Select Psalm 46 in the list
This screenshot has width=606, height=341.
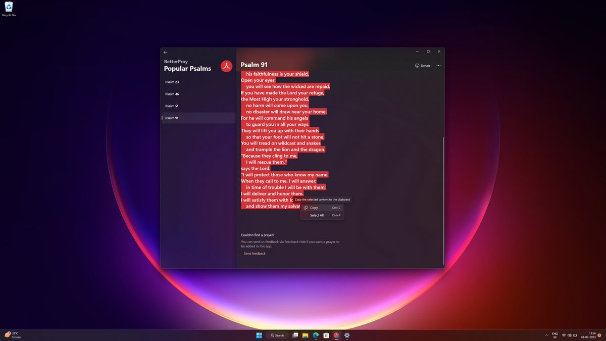[198, 94]
